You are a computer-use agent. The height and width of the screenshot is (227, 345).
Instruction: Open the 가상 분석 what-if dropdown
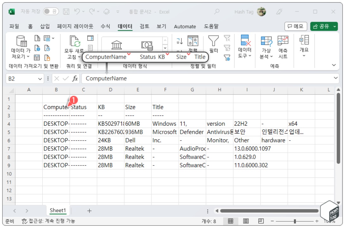(x=266, y=47)
